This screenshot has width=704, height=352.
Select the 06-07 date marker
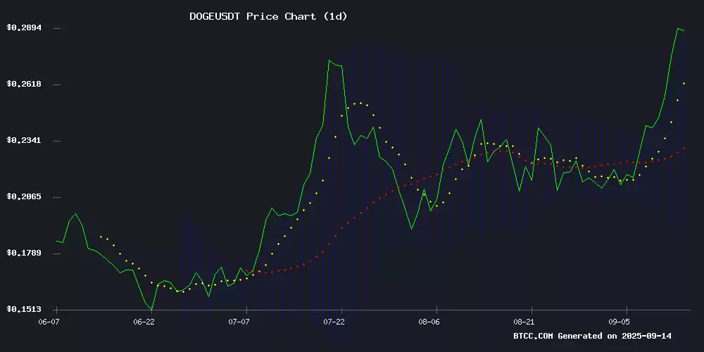pos(49,322)
